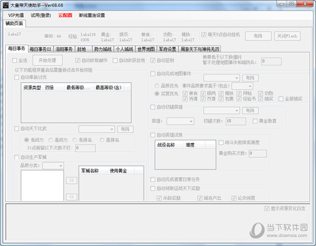Open the VIP充值 menu
The image size is (316, 246).
16,15
